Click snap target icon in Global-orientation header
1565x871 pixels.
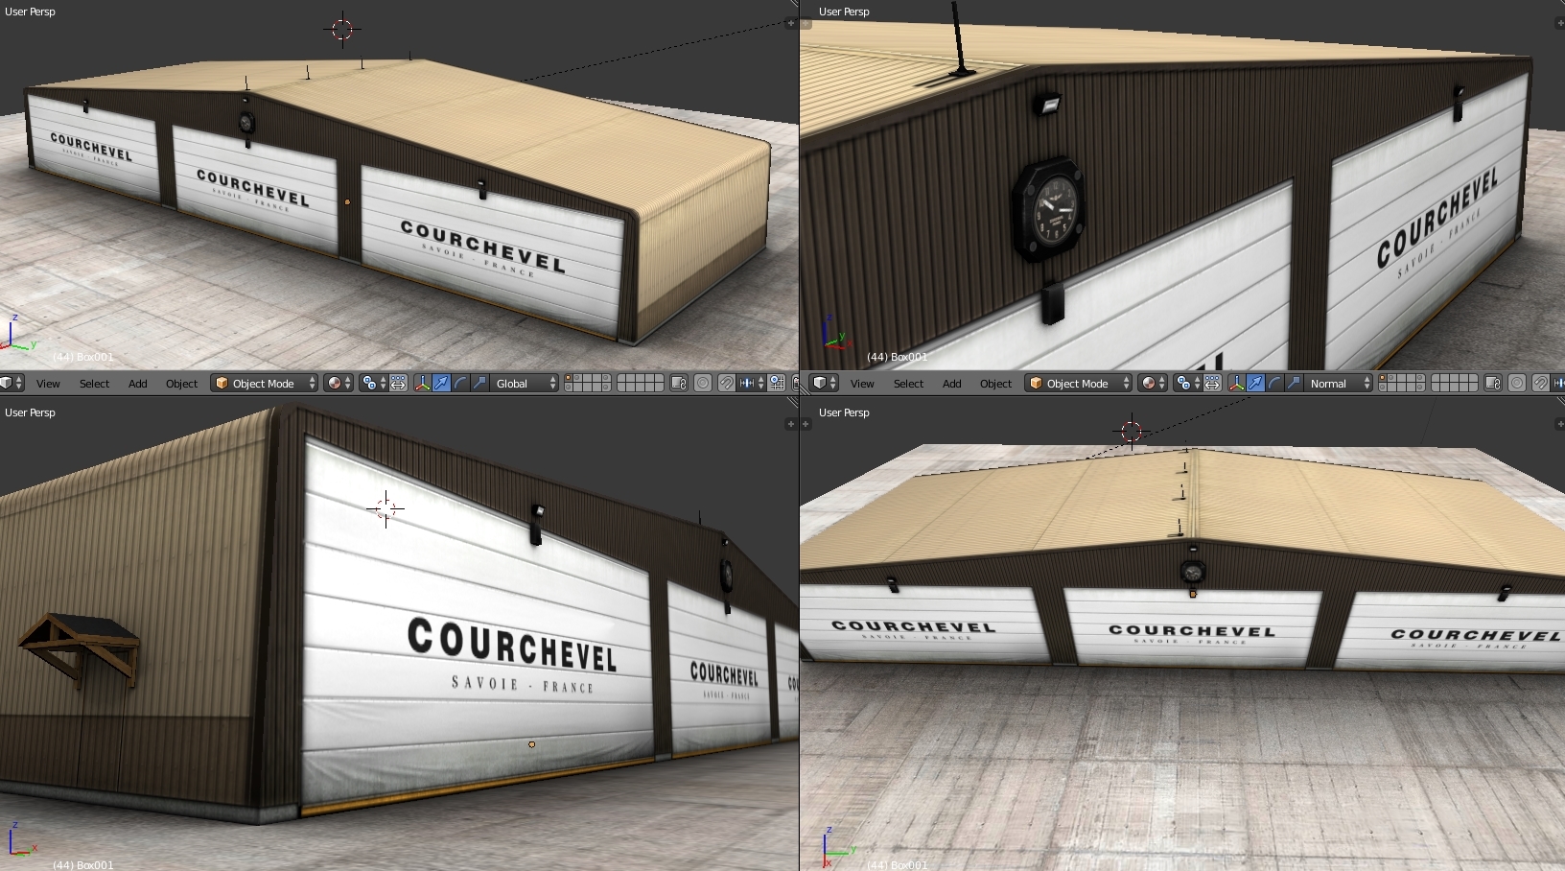pos(777,383)
